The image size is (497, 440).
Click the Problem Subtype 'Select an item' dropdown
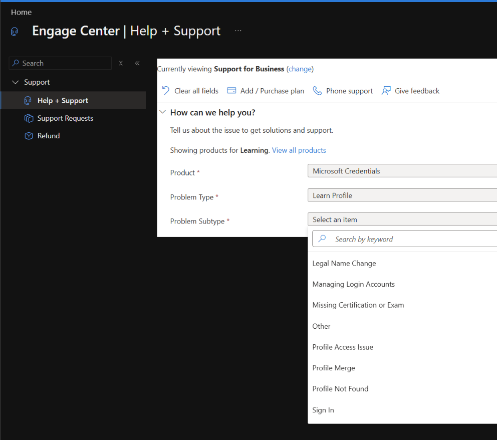pyautogui.click(x=402, y=219)
